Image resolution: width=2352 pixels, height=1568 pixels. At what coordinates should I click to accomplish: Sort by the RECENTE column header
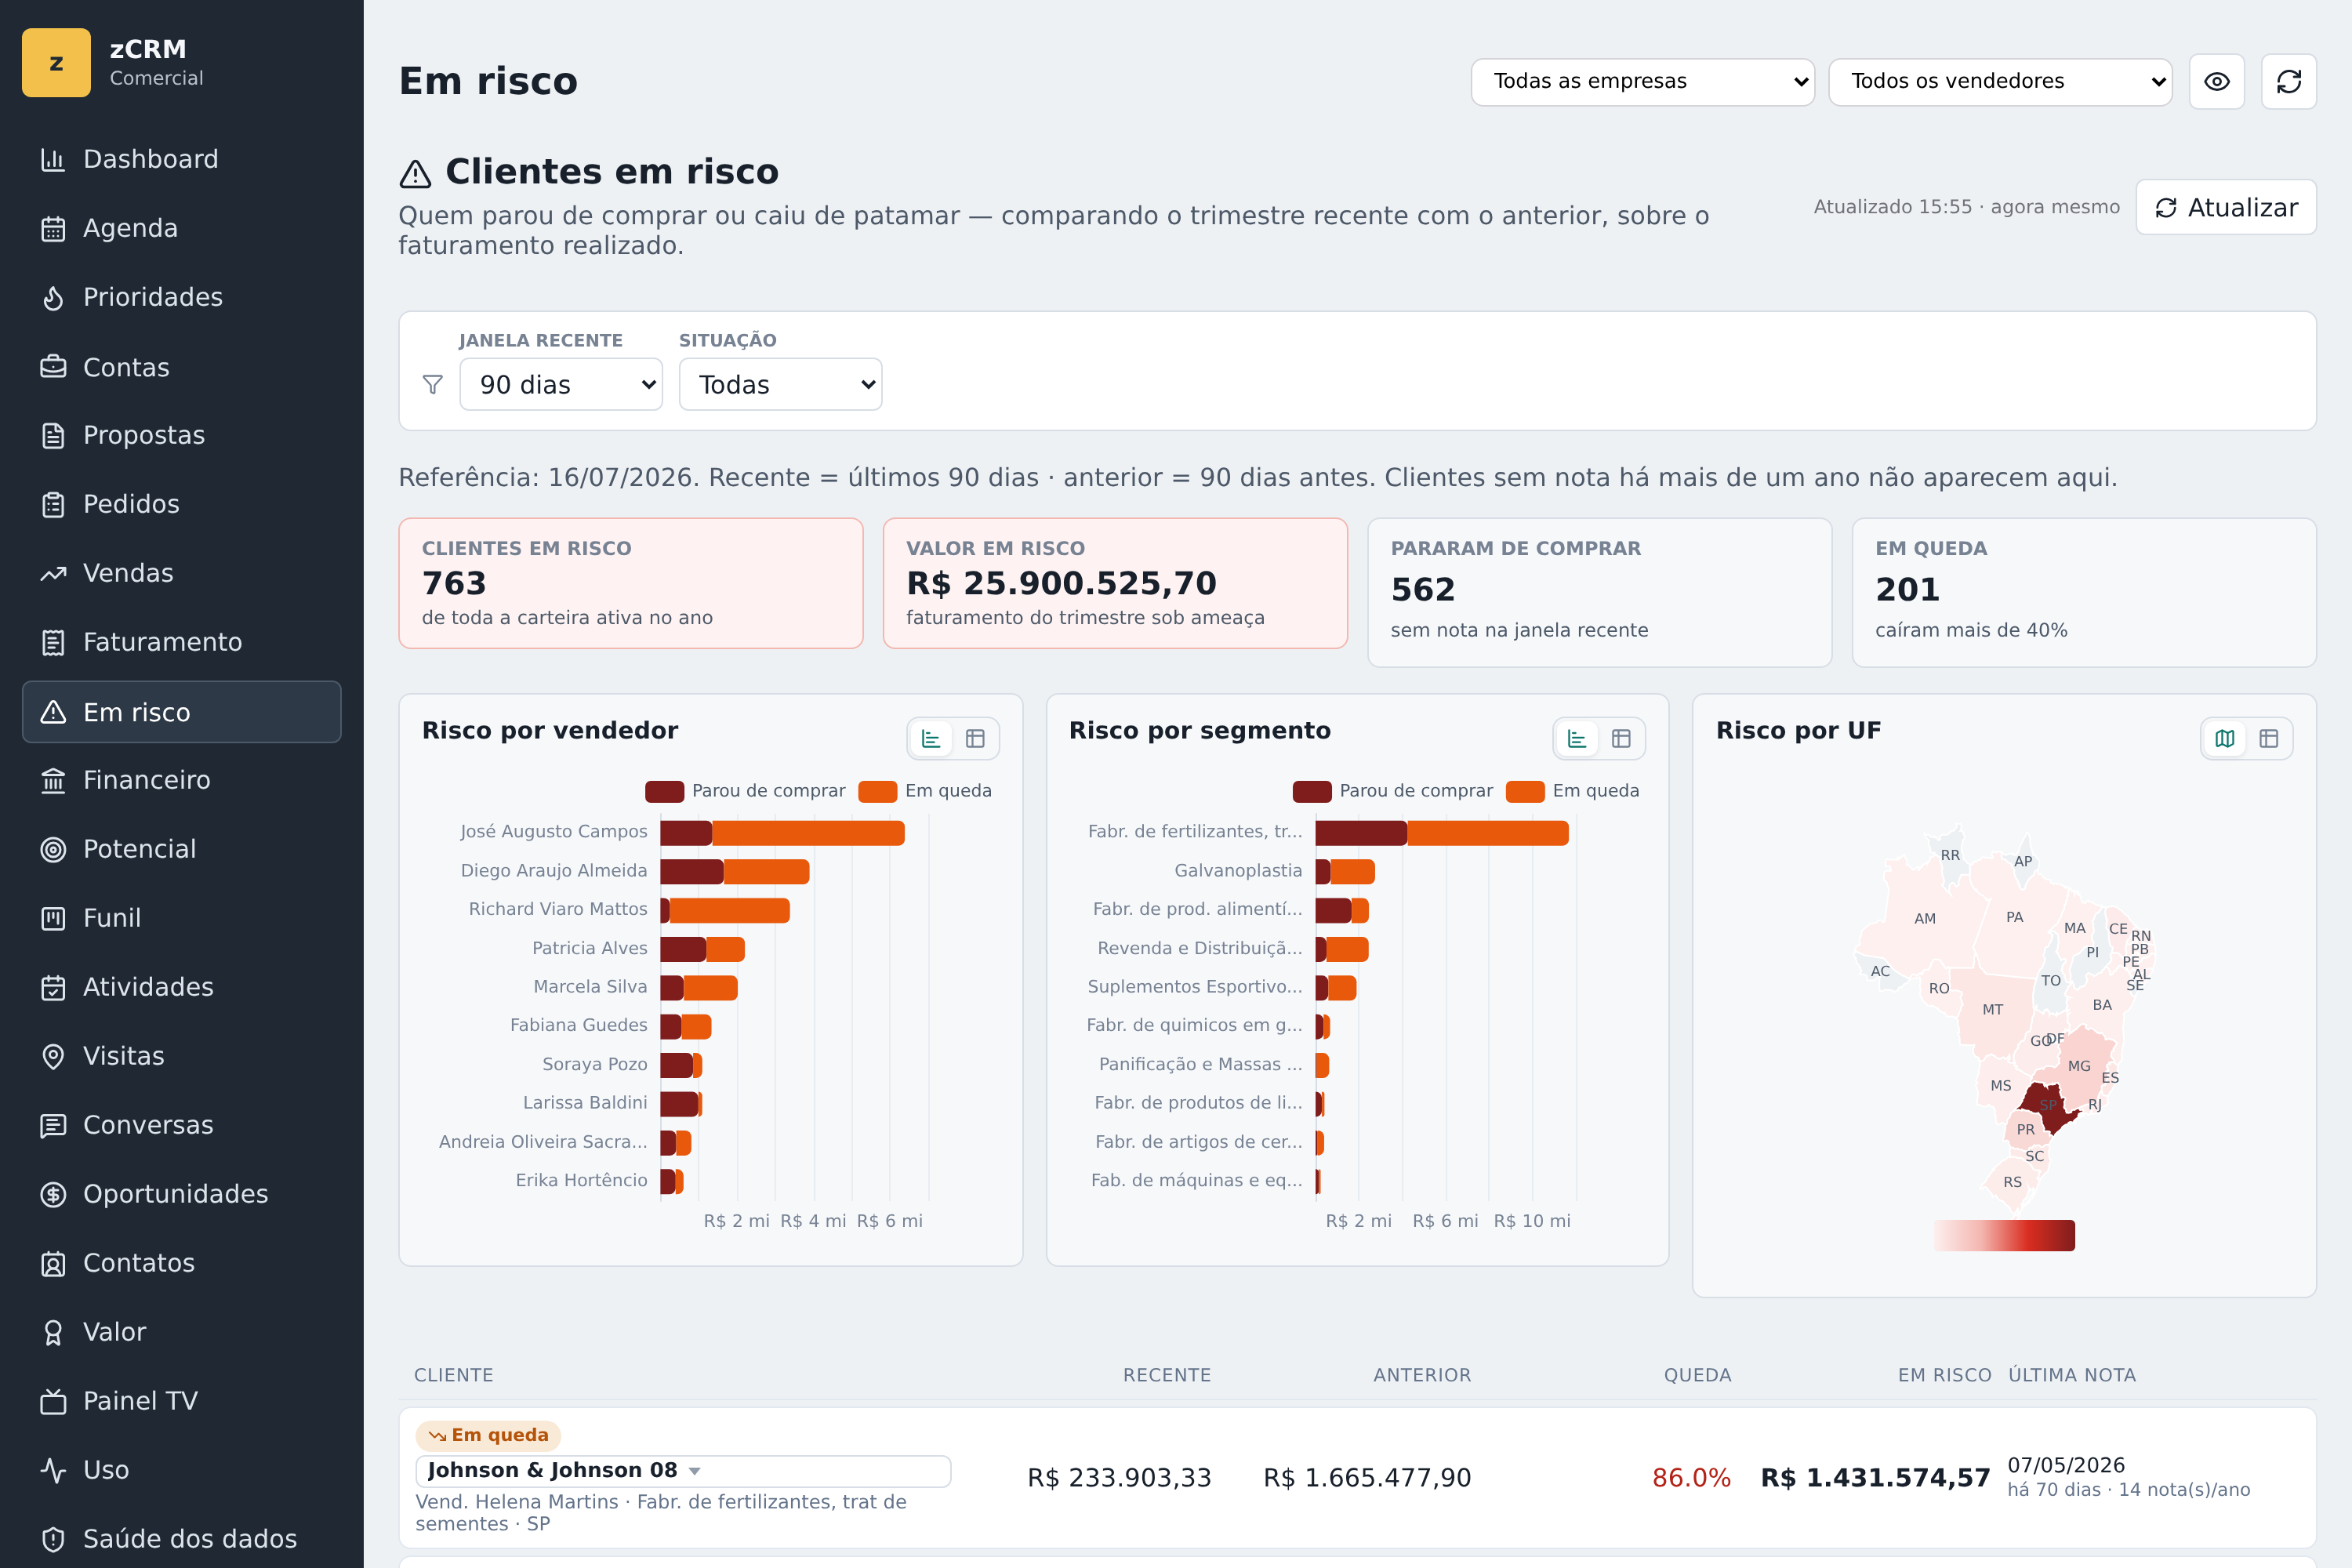[x=1166, y=1375]
